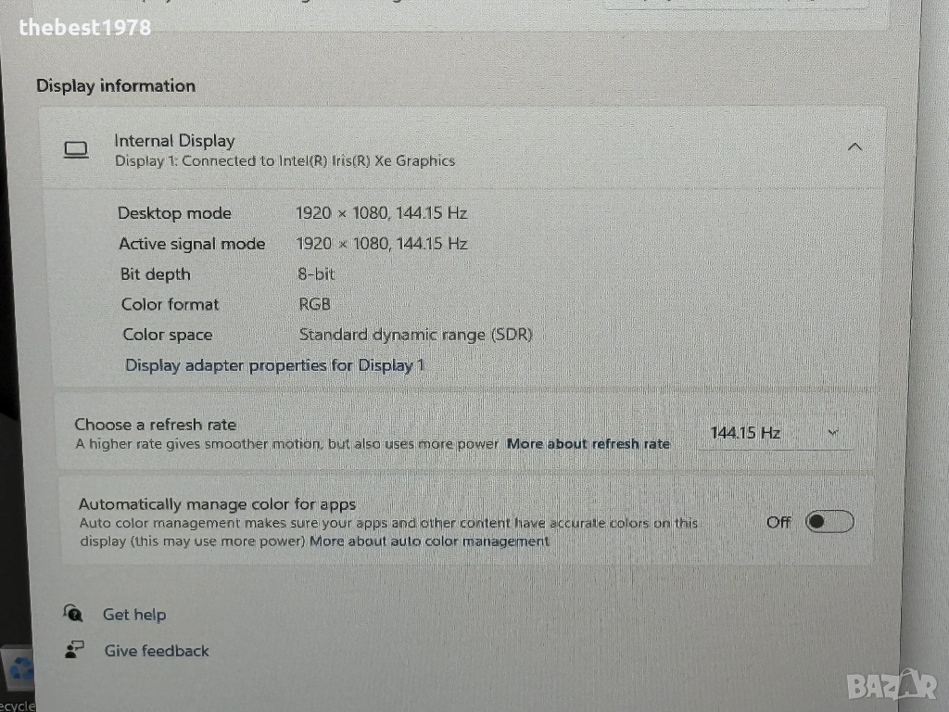Click the refresh rate dropdown arrow
Viewport: 949px width, 712px height.
click(832, 432)
